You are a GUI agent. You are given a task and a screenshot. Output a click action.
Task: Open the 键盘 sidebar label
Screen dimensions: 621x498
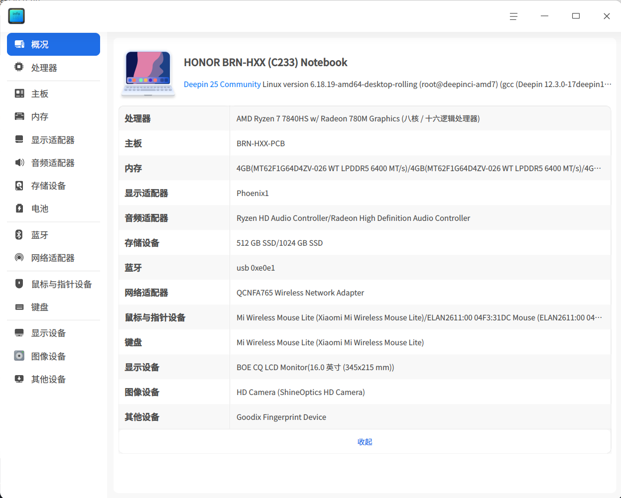click(40, 307)
